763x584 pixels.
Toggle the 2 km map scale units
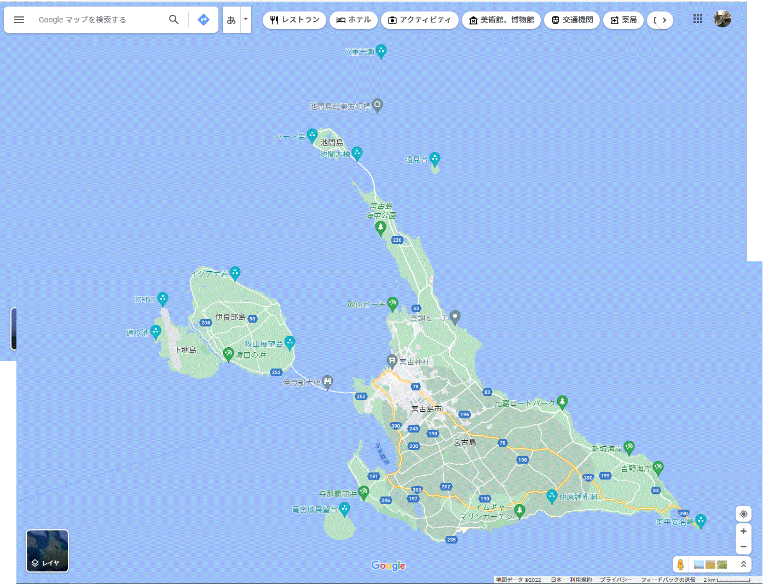tap(727, 580)
